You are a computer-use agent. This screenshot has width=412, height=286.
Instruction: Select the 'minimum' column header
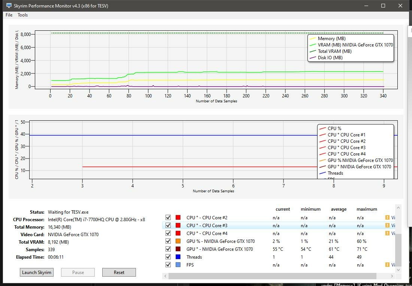[x=310, y=209]
